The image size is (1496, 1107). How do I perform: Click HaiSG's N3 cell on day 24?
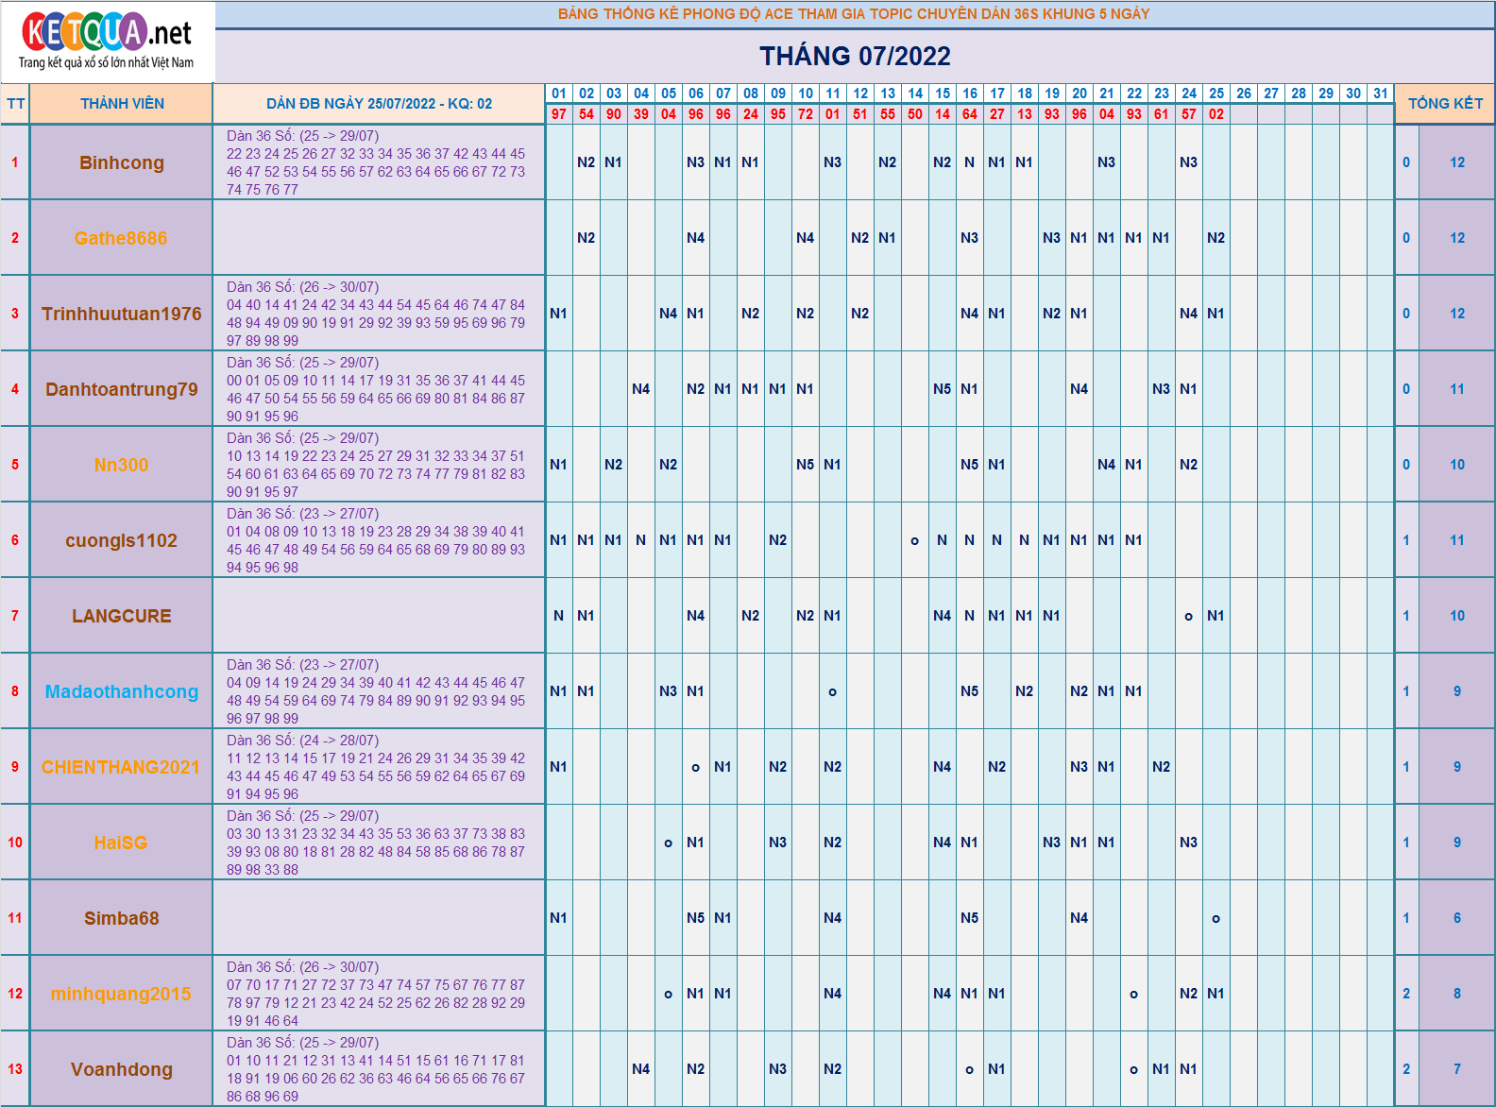1189,843
